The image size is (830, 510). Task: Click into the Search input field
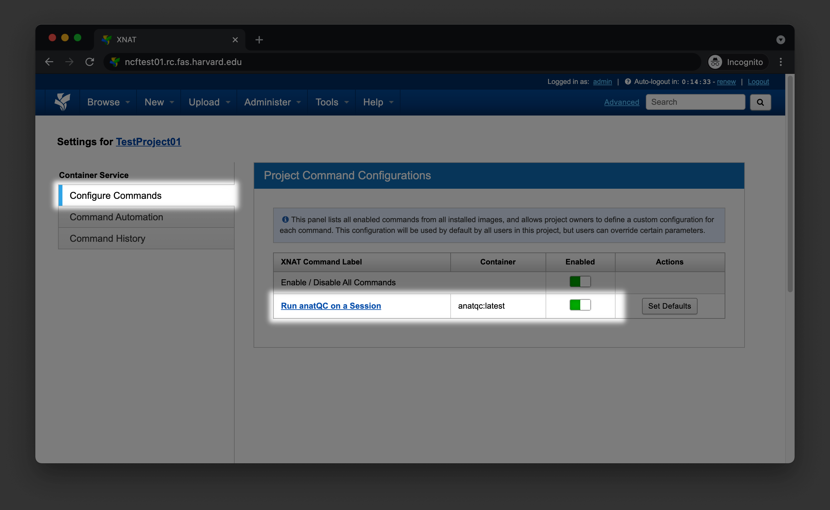click(x=695, y=102)
